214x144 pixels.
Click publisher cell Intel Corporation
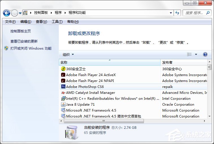click(x=176, y=99)
